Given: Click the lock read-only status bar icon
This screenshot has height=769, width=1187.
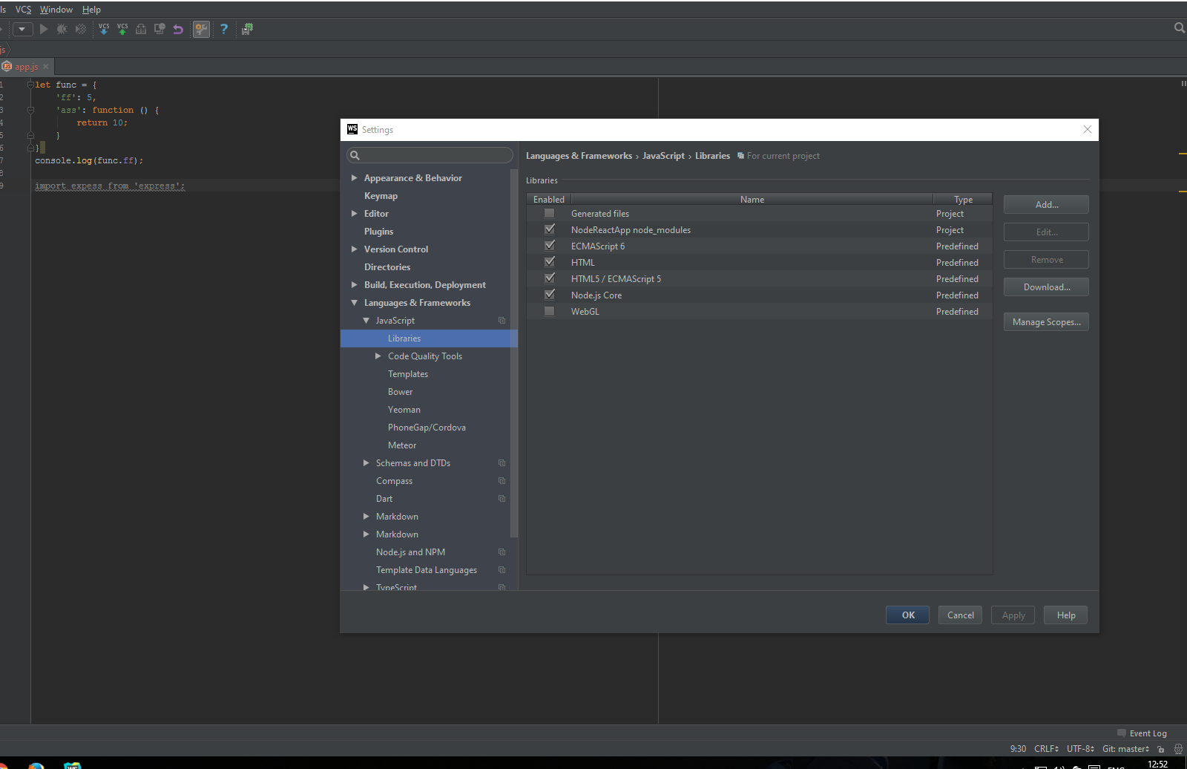Looking at the screenshot, I should tap(1161, 749).
